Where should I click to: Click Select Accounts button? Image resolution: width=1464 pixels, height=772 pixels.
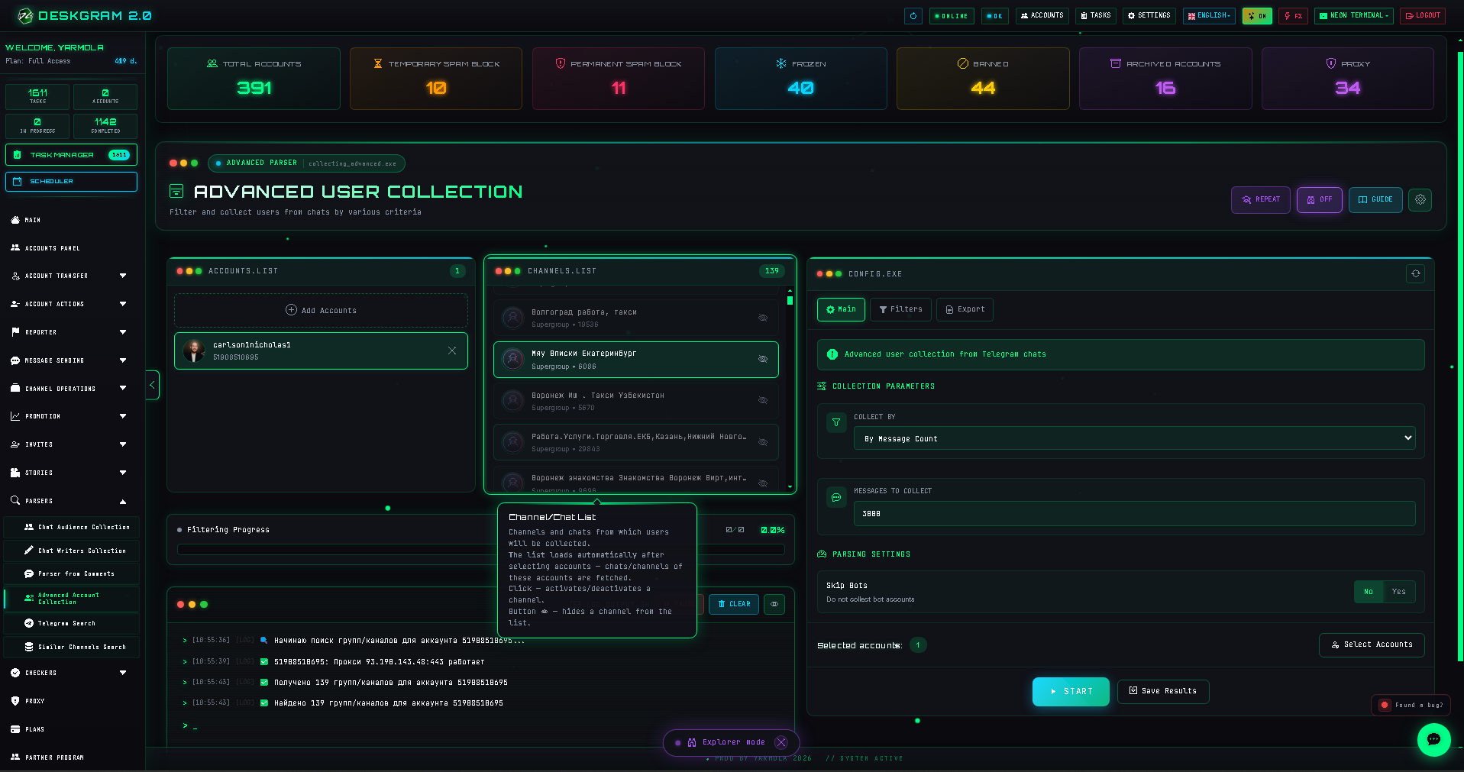pyautogui.click(x=1372, y=644)
